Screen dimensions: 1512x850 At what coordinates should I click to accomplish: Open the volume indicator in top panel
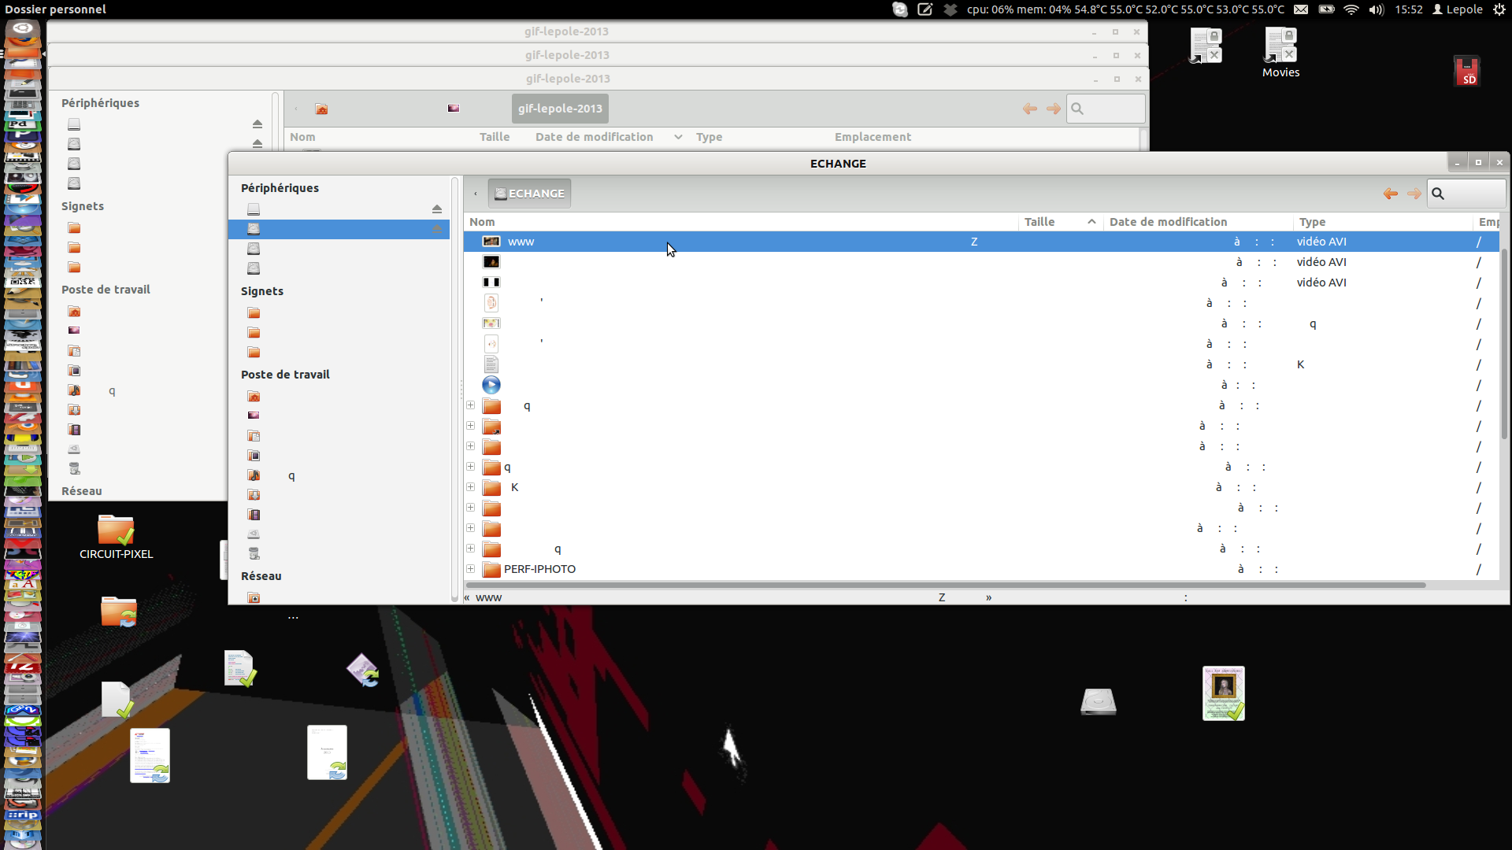1376,9
